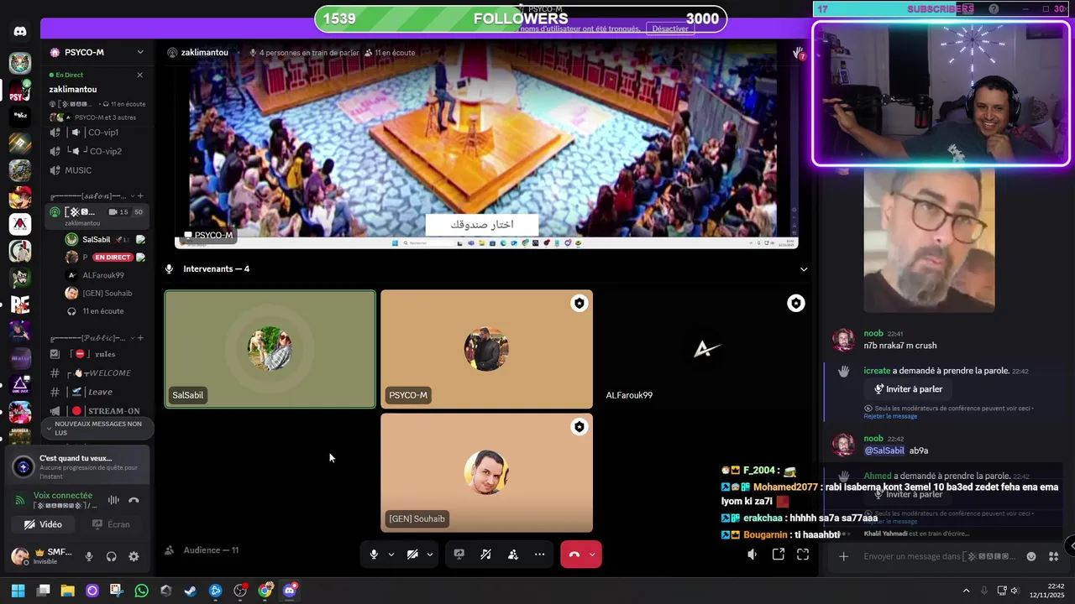Adjust stream volume speaker icon
This screenshot has height=604, width=1075.
(x=752, y=555)
